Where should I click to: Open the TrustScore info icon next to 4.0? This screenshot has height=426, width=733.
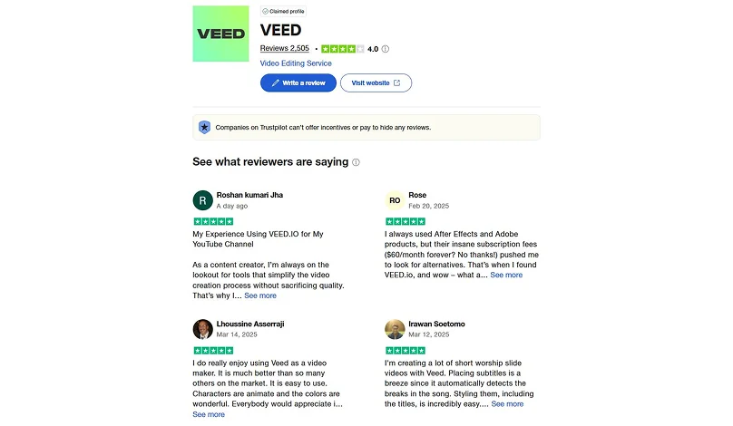point(386,49)
